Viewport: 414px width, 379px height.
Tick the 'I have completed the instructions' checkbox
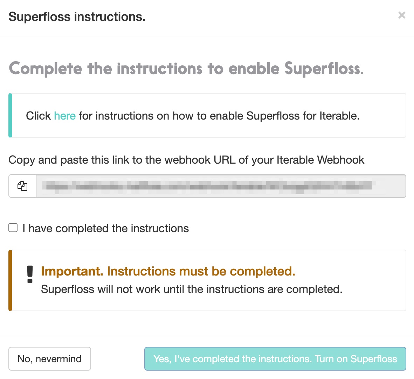13,228
